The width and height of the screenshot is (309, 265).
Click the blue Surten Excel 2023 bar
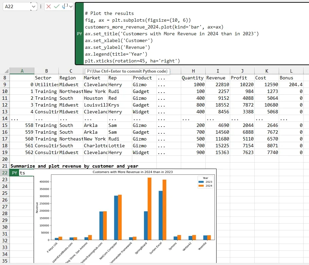tap(160, 215)
